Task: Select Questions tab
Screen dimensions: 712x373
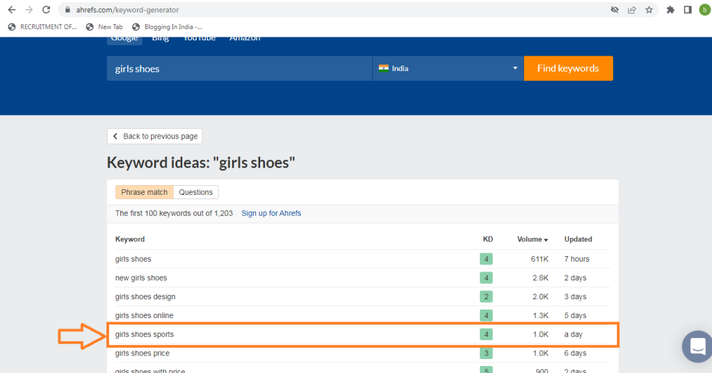Action: click(x=195, y=192)
